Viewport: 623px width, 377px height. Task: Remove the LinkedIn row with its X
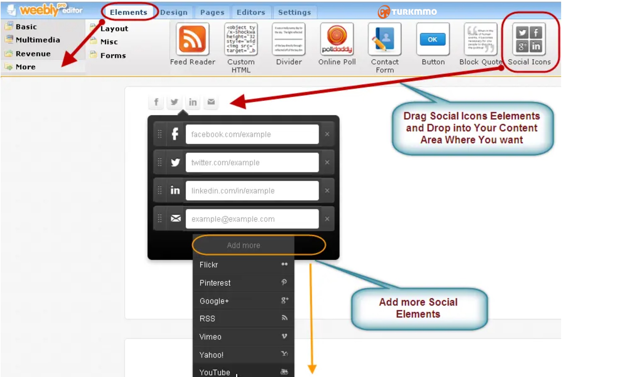pyautogui.click(x=327, y=191)
